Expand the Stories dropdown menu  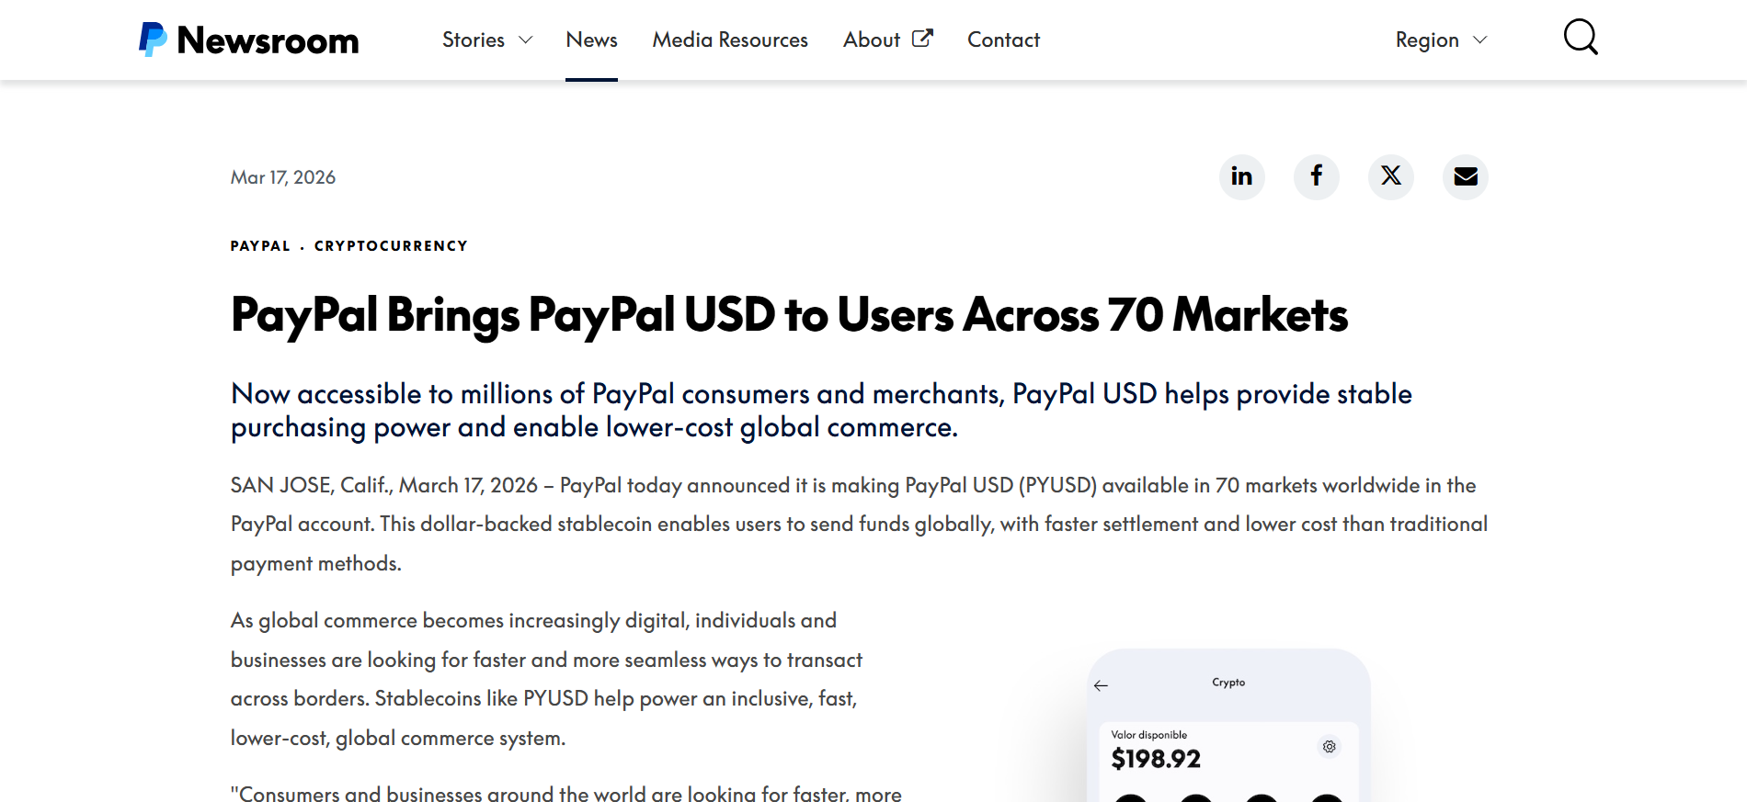(487, 40)
